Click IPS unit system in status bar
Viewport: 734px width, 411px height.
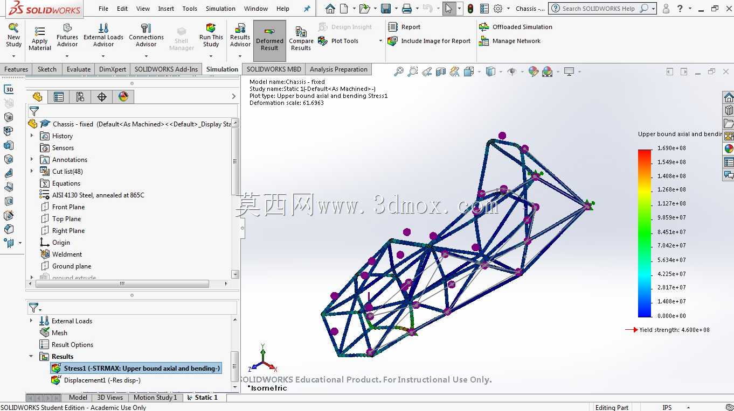pos(667,407)
